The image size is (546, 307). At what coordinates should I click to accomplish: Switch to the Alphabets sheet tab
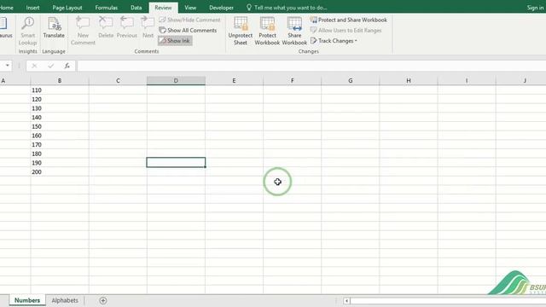click(65, 300)
